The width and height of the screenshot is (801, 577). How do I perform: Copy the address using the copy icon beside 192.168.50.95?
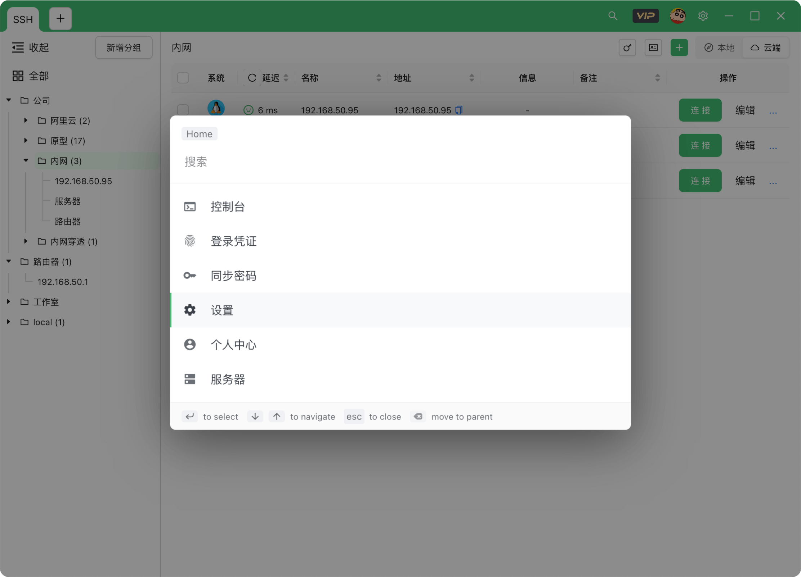458,110
